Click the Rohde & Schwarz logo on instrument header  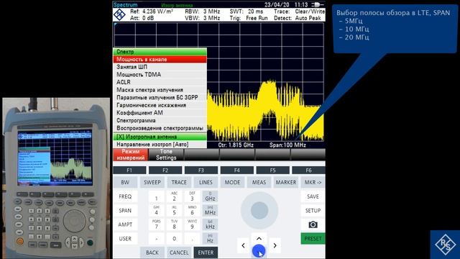click(x=120, y=14)
